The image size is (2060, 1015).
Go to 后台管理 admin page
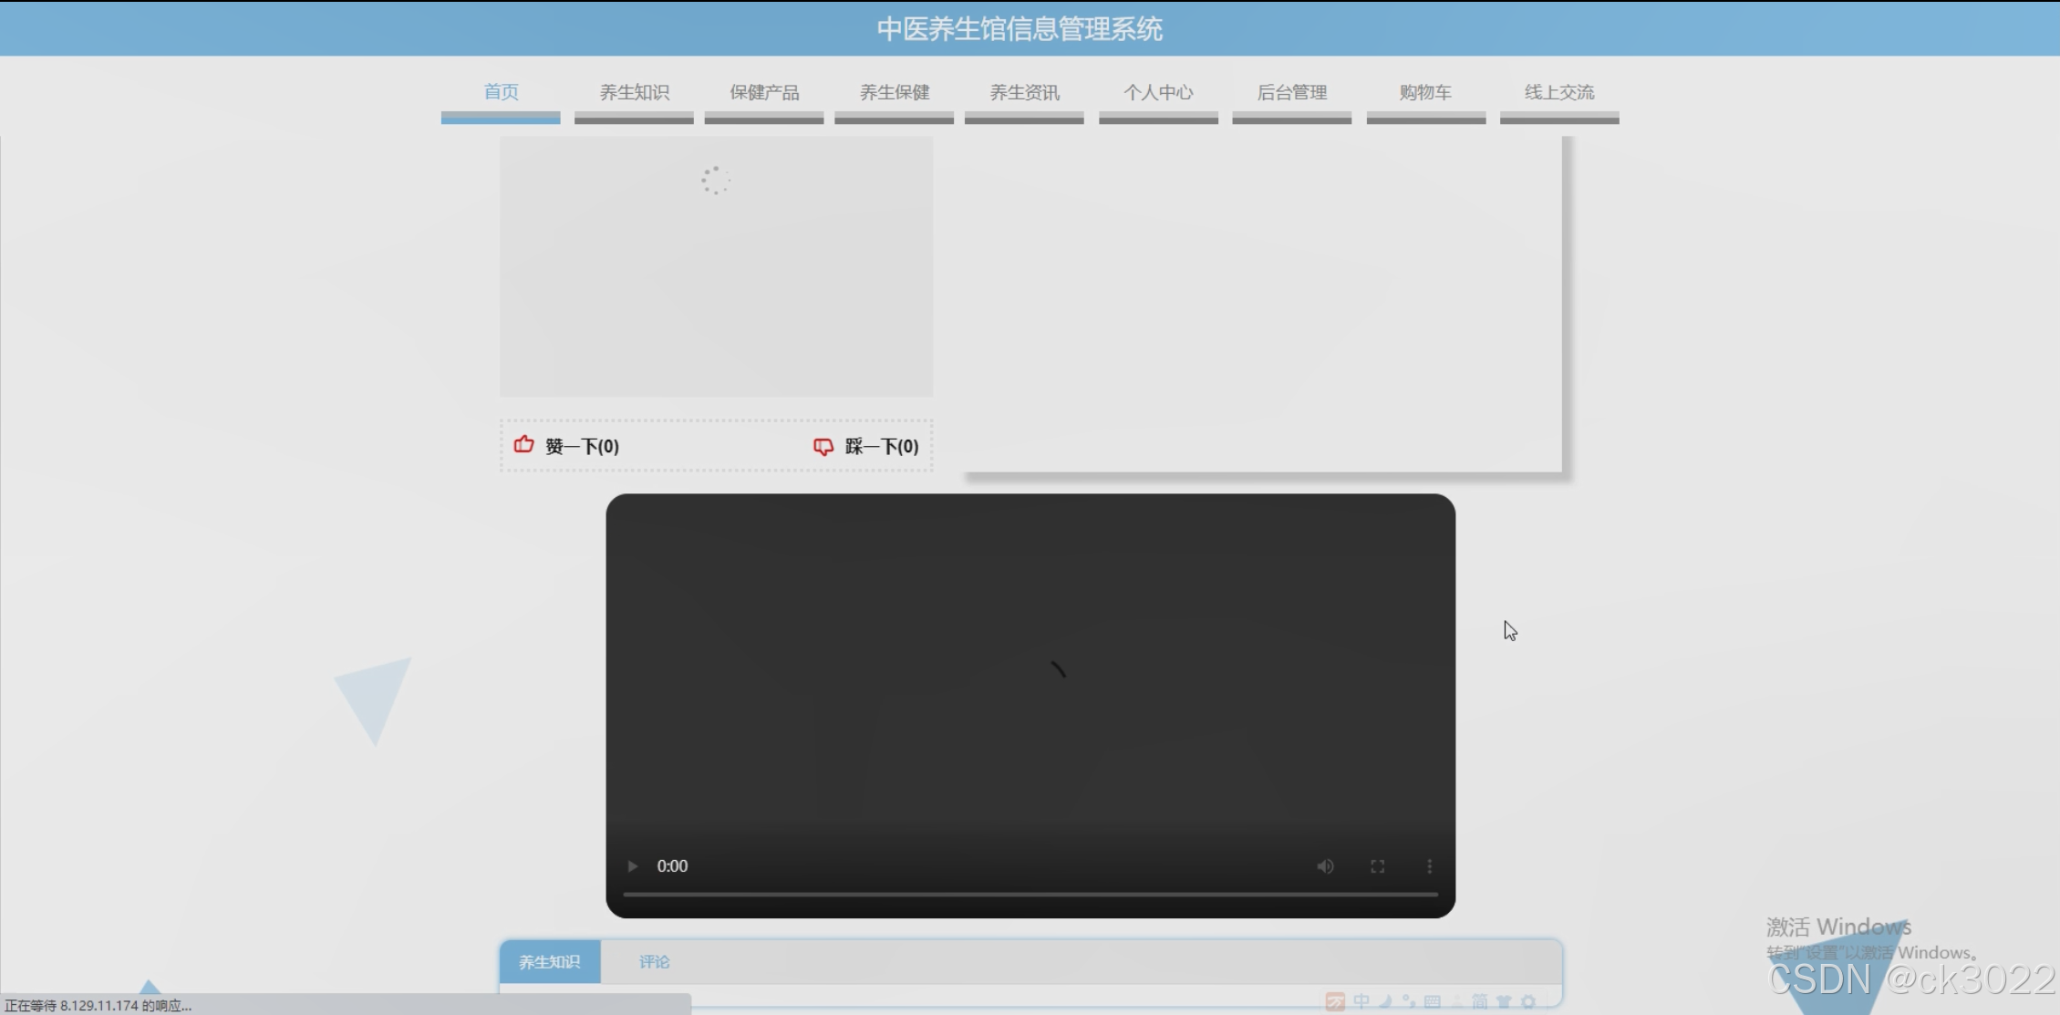(1291, 92)
